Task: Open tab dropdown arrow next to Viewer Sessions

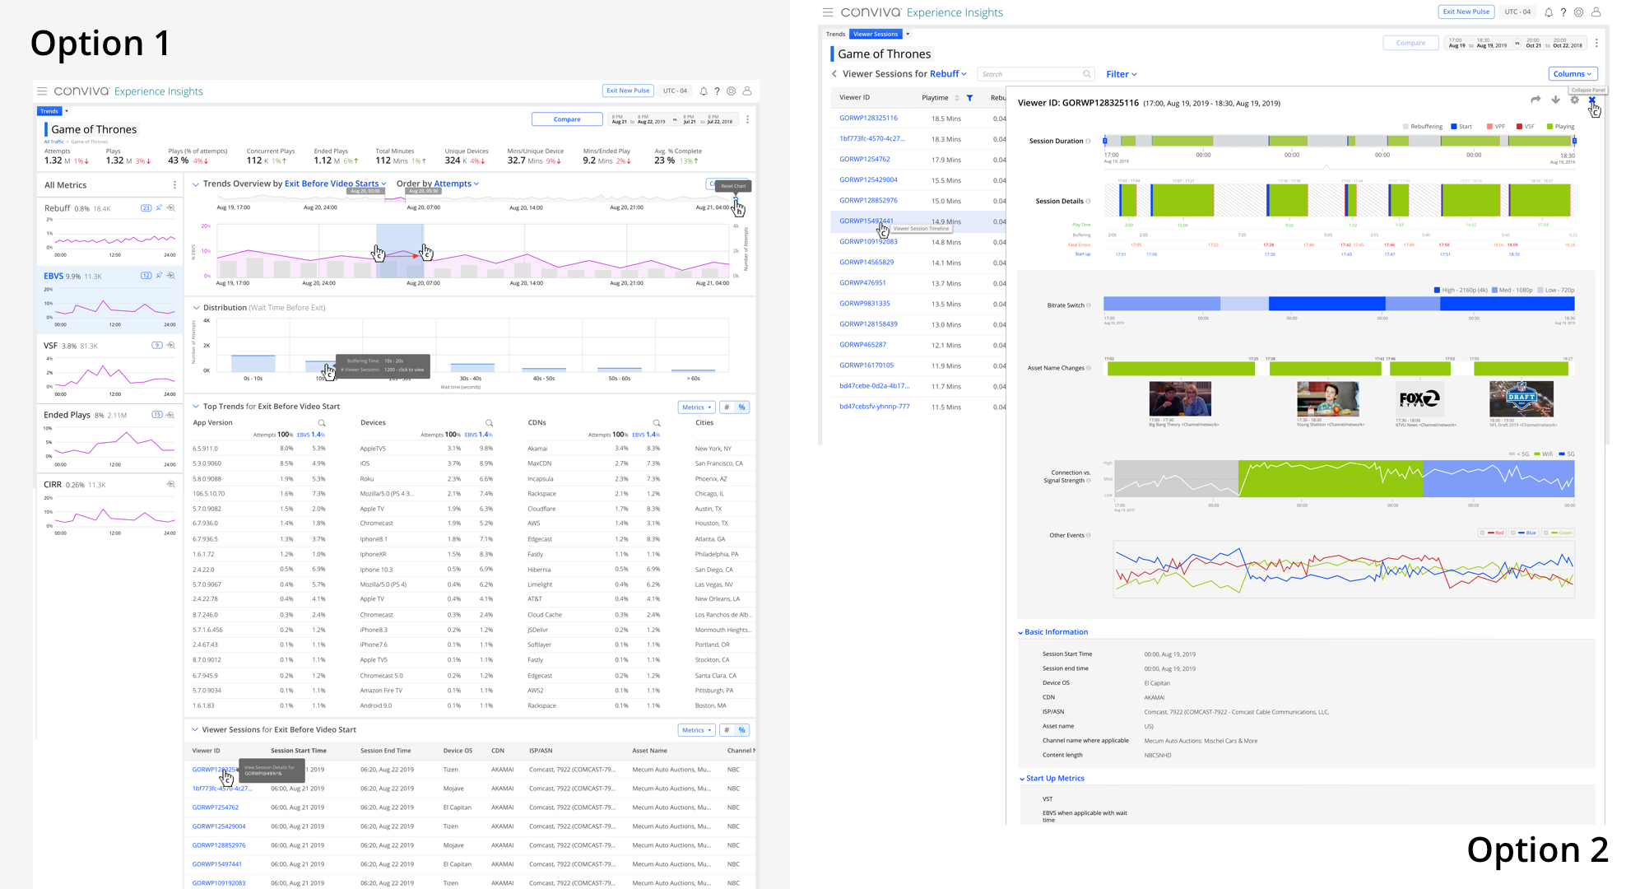Action: (908, 35)
